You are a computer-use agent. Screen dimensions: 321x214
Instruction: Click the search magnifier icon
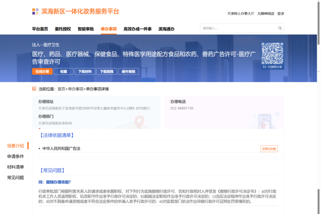click(x=280, y=28)
